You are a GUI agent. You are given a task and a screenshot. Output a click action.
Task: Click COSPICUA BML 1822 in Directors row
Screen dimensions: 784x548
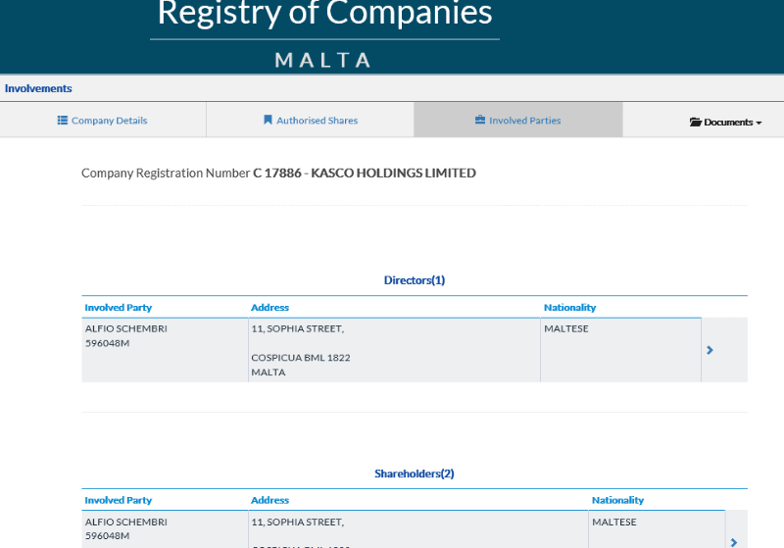click(301, 358)
